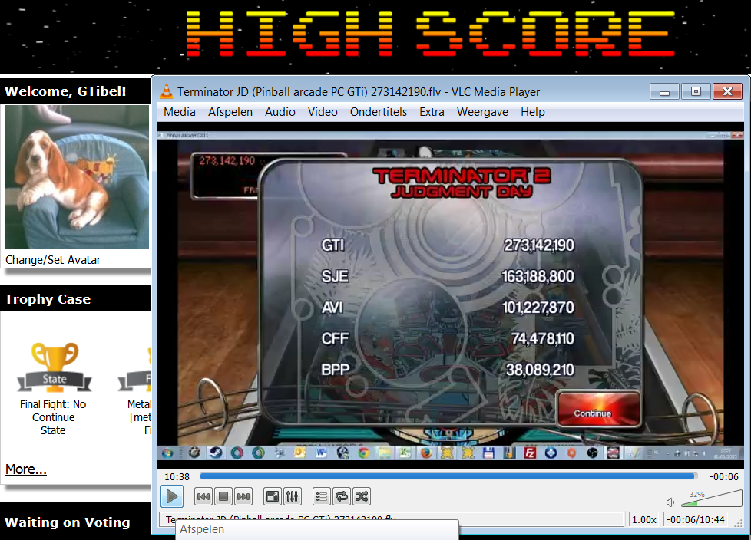
Task: Click the VLC Play button
Action: pyautogui.click(x=172, y=496)
